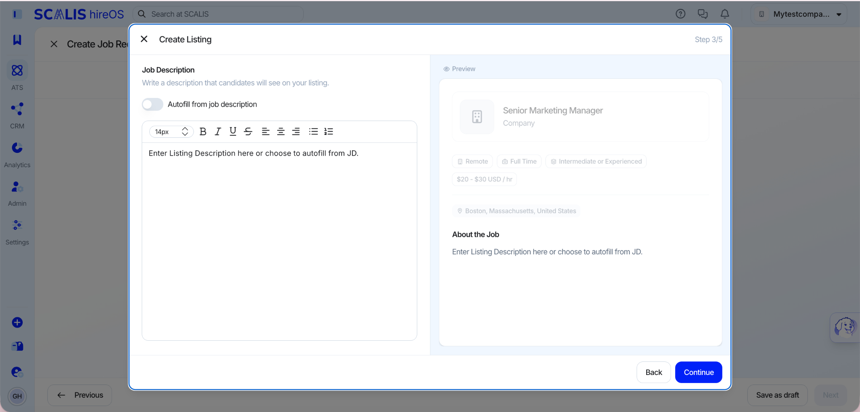Image resolution: width=860 pixels, height=412 pixels.
Task: Insert a bulleted list
Action: tap(313, 131)
